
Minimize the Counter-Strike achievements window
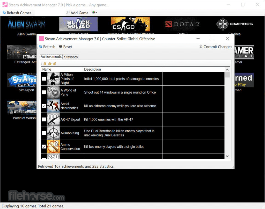tap(198, 39)
